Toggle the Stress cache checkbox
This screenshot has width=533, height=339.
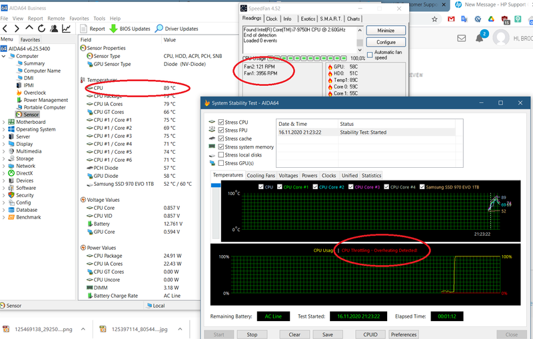coord(221,139)
